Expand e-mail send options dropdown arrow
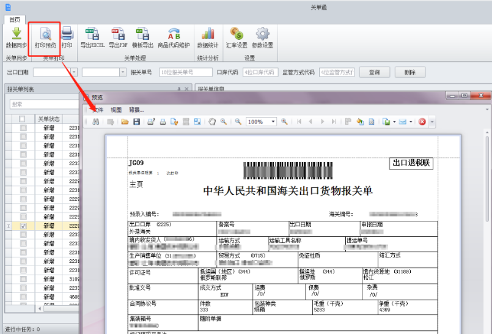The width and height of the screenshot is (492, 334). pyautogui.click(x=411, y=122)
